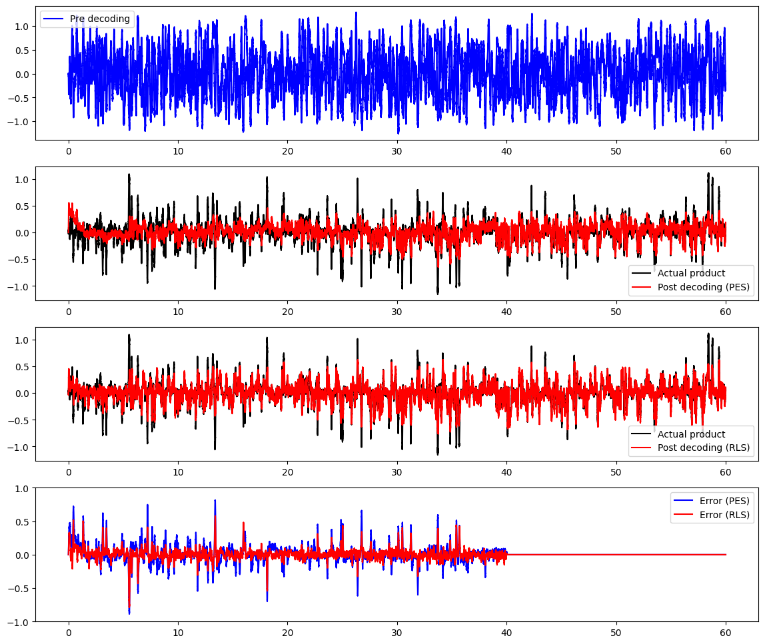Click 'Post decoding (RLS)' legend text

pos(704,448)
